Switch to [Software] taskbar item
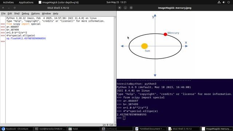 117,129
